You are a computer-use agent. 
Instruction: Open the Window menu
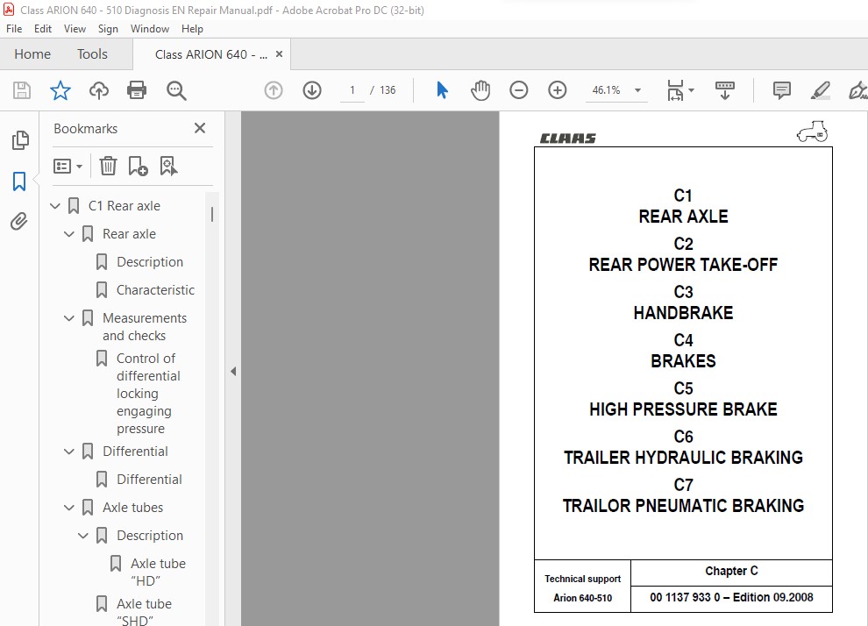tap(149, 29)
